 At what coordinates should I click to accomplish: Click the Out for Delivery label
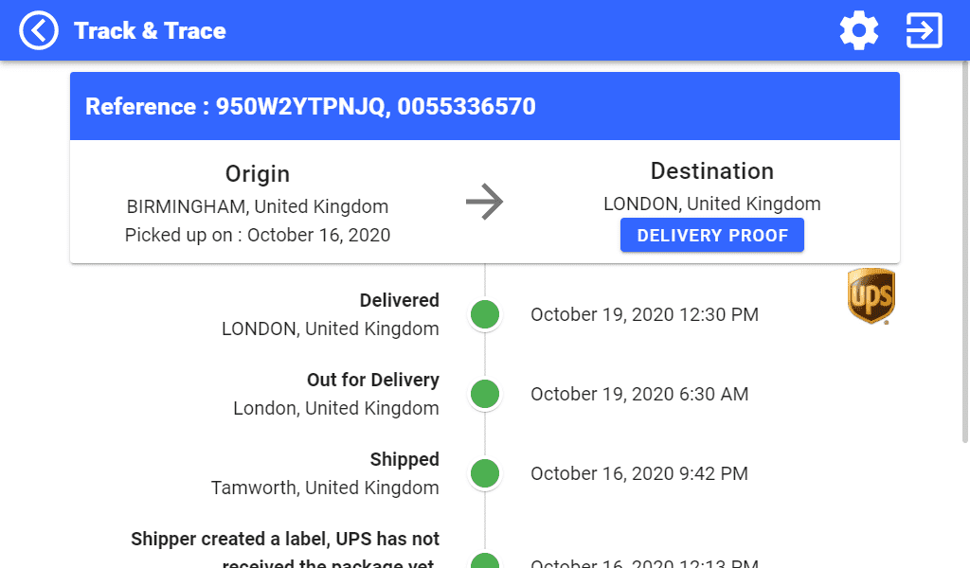[x=372, y=380]
